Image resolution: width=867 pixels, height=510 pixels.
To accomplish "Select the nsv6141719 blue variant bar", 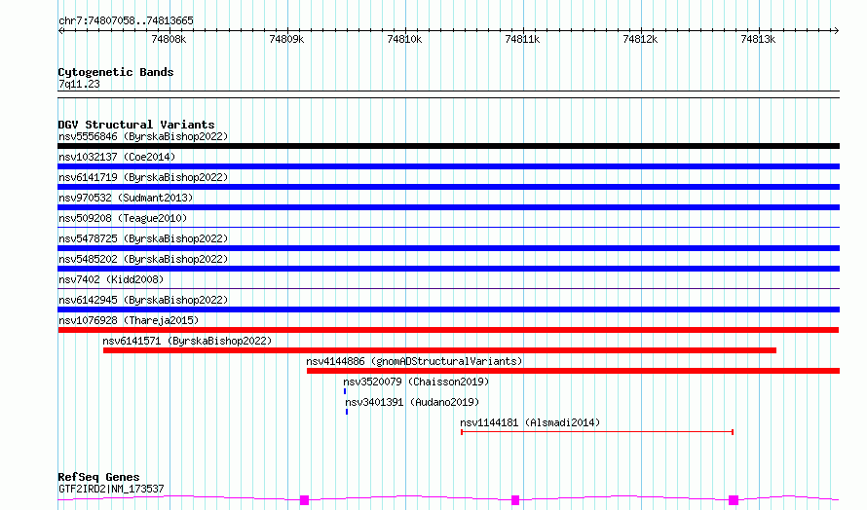I will 448,187.
